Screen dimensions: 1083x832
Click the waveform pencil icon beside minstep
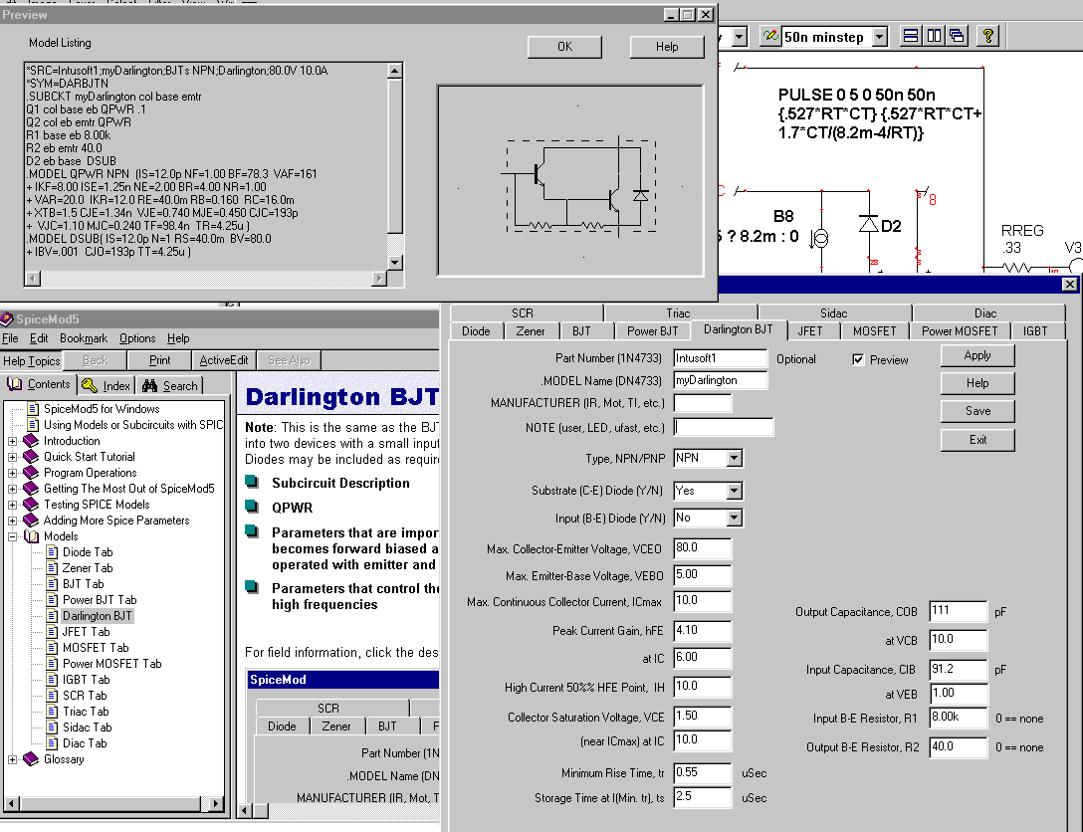pyautogui.click(x=769, y=37)
